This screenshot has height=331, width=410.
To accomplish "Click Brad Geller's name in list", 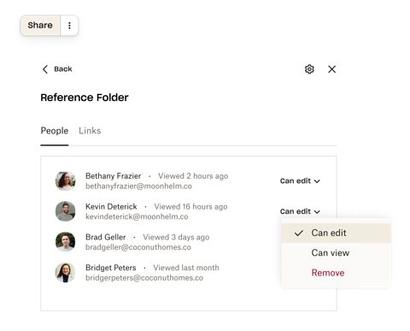I will [106, 237].
